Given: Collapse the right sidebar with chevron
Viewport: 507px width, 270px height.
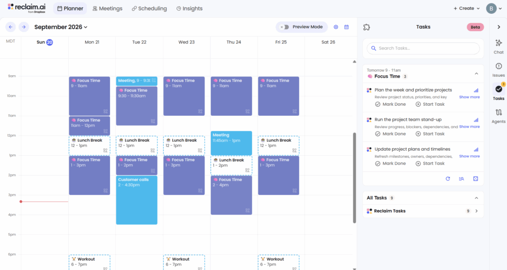Looking at the screenshot, I should tap(499, 27).
